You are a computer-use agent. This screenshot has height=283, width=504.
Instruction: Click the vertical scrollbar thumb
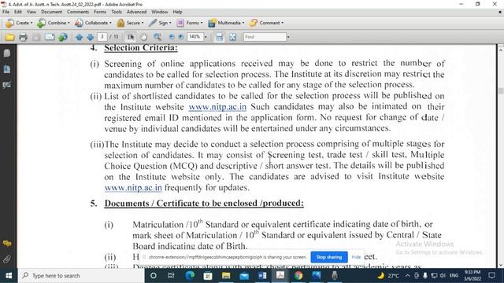point(500,91)
